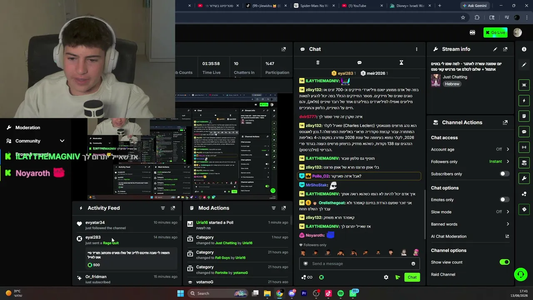Click the camera icon next to Go Live

point(472,32)
